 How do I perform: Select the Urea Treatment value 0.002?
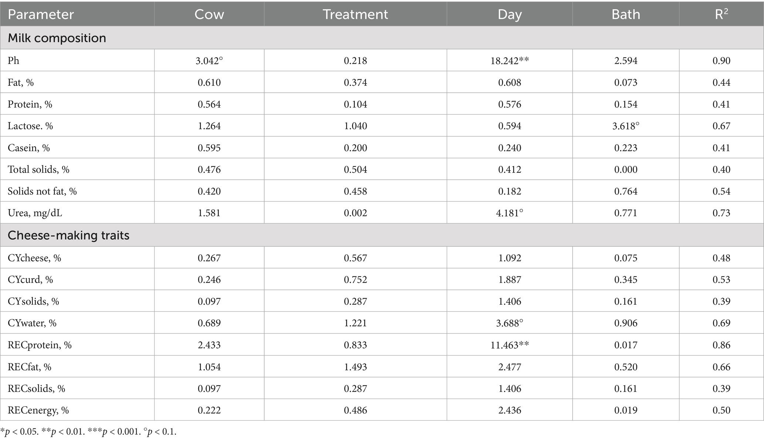point(355,213)
